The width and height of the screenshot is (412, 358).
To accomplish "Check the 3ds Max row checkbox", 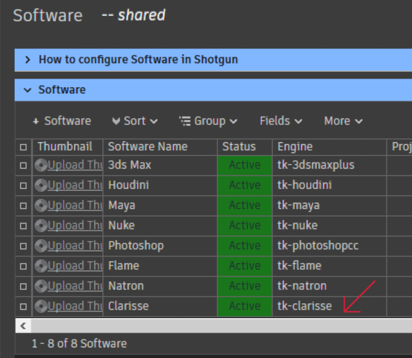I will 23,166.
